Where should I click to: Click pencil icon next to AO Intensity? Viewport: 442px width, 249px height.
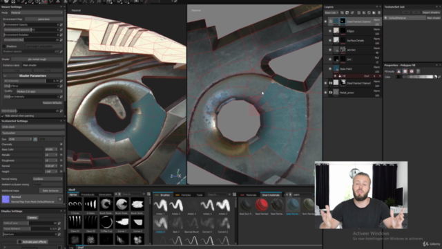[61, 81]
